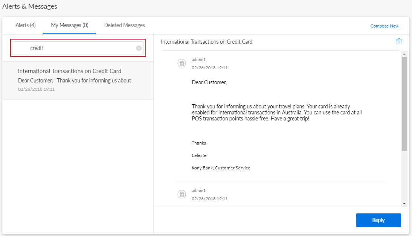Click the first admin1 sender name
This screenshot has width=412, height=236.
199,59
